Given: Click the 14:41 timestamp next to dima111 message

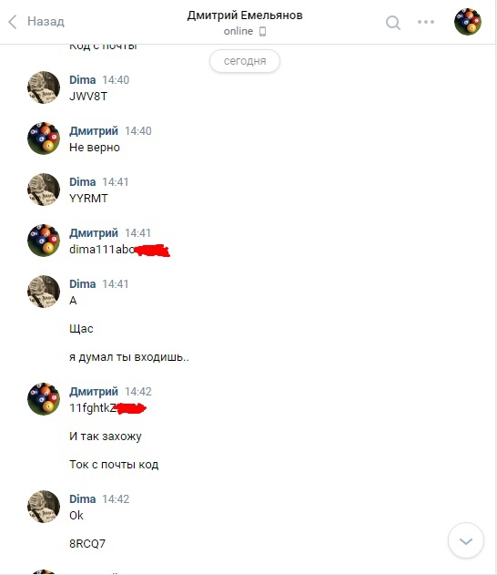Looking at the screenshot, I should click(x=137, y=233).
